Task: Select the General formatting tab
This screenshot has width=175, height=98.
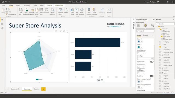Action: coord(145,35)
